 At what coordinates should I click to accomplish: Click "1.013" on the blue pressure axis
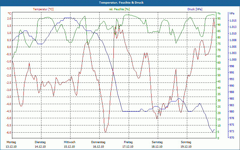coord(233,27)
